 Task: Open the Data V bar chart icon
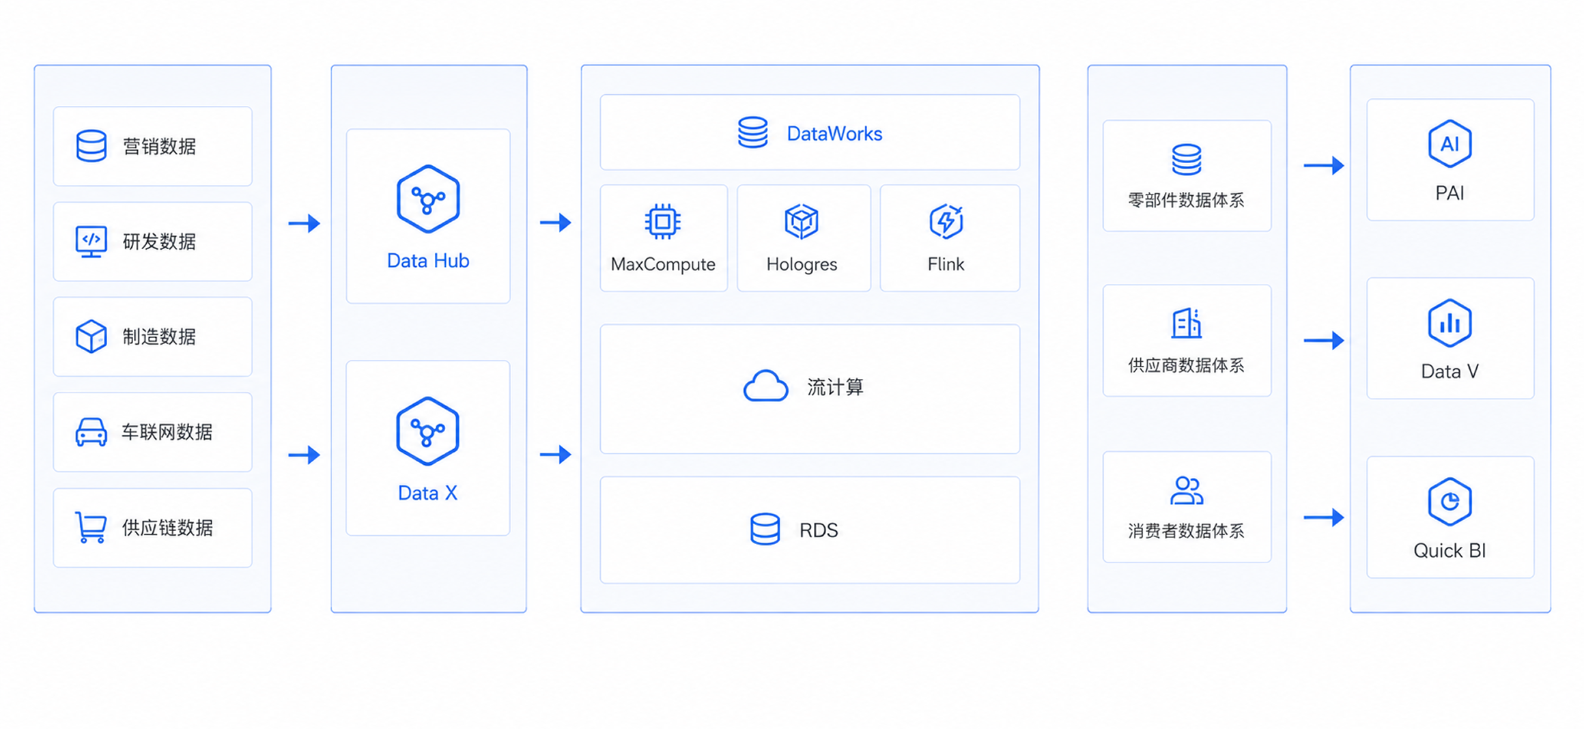tap(1449, 323)
